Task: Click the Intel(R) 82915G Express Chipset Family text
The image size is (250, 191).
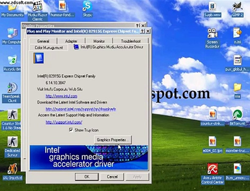Action: [66, 76]
